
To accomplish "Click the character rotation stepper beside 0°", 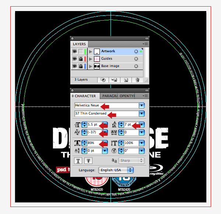I will point(121,151).
